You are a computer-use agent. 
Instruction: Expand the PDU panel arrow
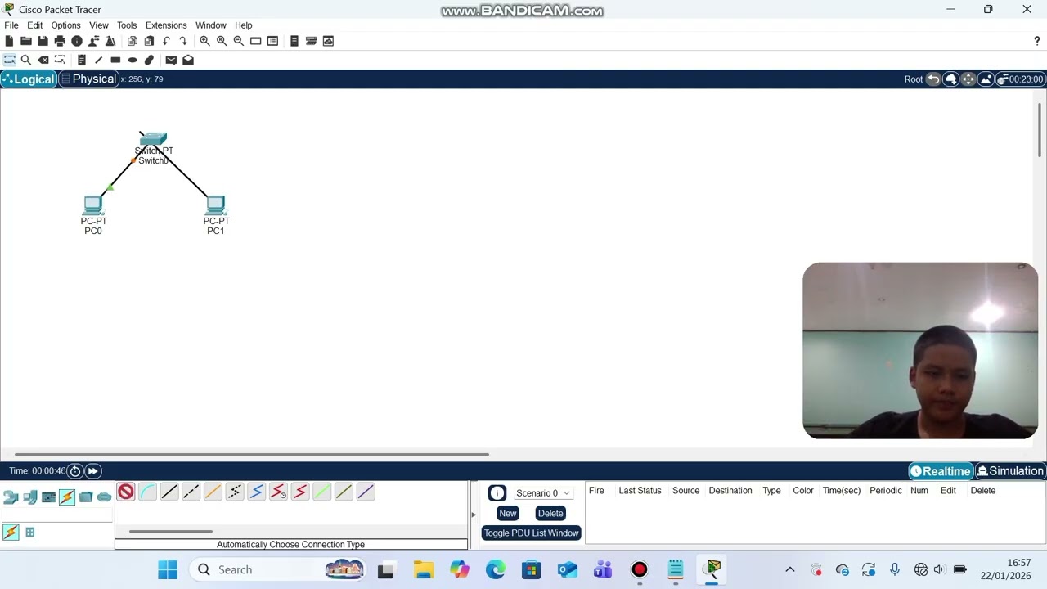[x=474, y=515]
